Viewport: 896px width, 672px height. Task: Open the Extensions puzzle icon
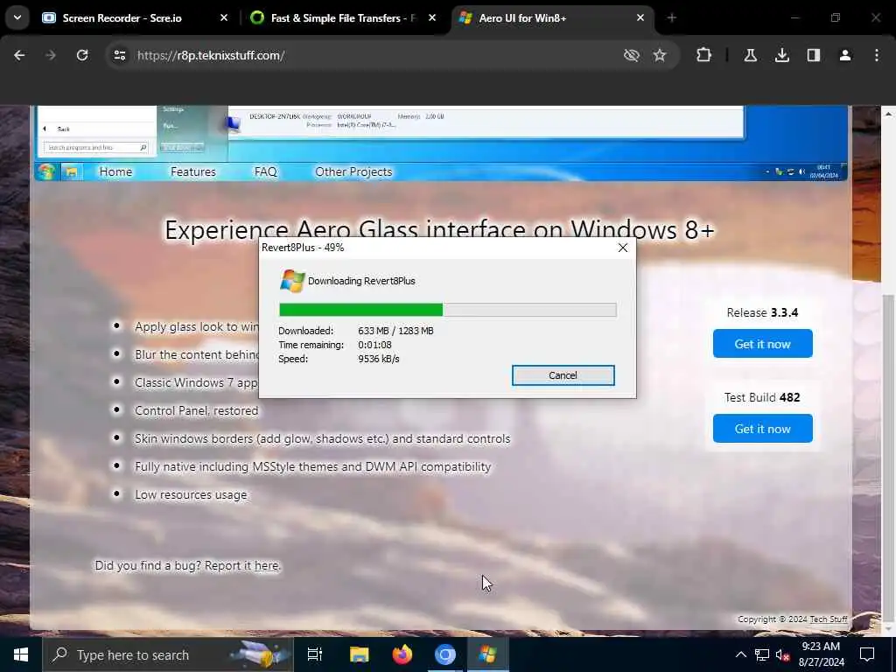(x=704, y=55)
